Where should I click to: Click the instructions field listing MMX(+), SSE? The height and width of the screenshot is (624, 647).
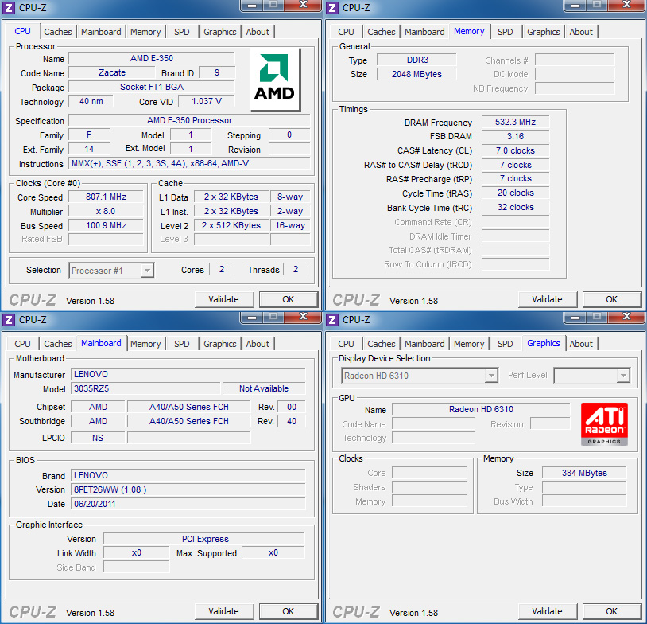pyautogui.click(x=189, y=164)
